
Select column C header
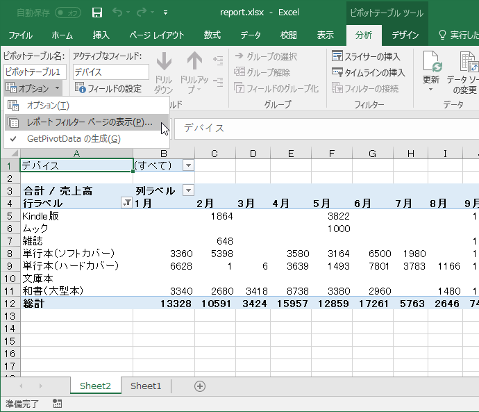[215, 154]
